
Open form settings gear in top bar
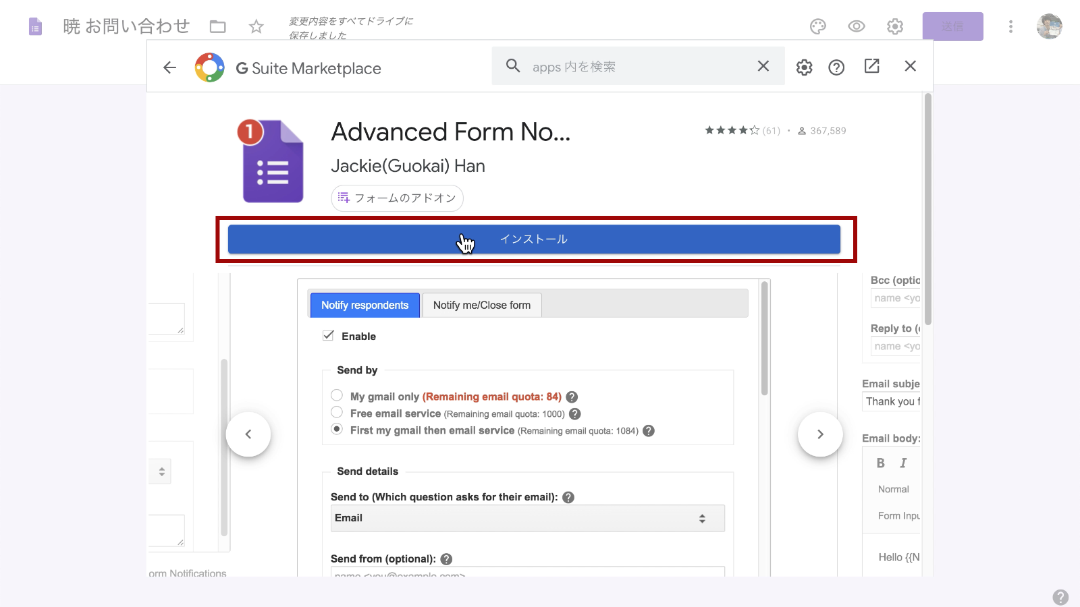coord(895,27)
